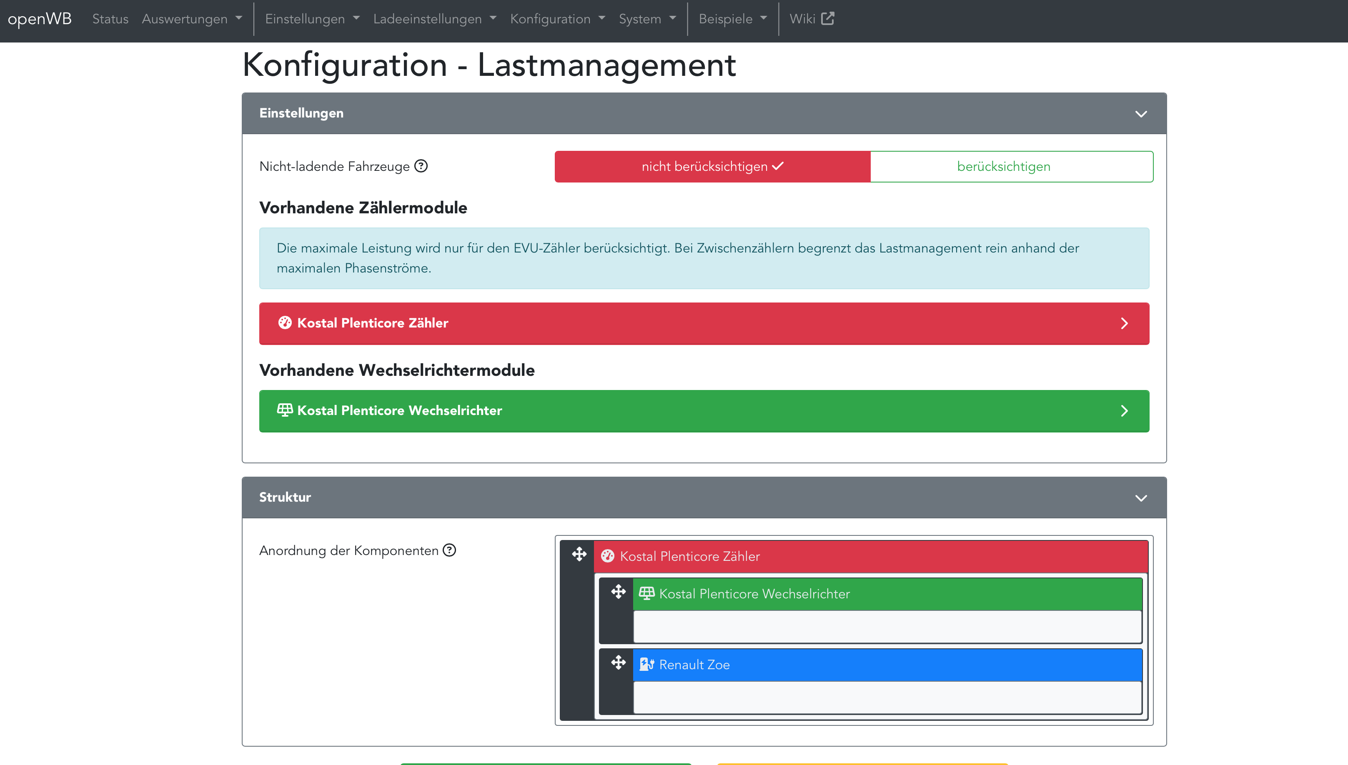The height and width of the screenshot is (765, 1348).
Task: Expand Kostal Plenticore Wechselrichter module chevron
Action: coord(1124,411)
